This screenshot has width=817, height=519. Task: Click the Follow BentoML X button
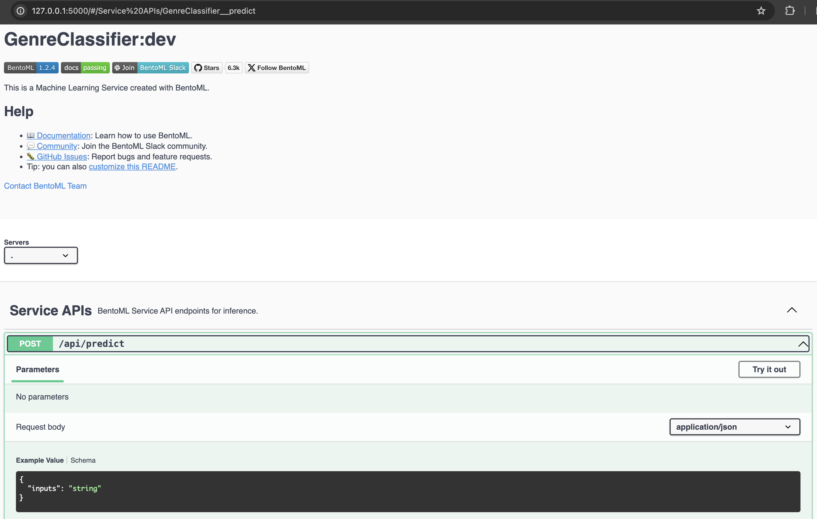tap(277, 68)
